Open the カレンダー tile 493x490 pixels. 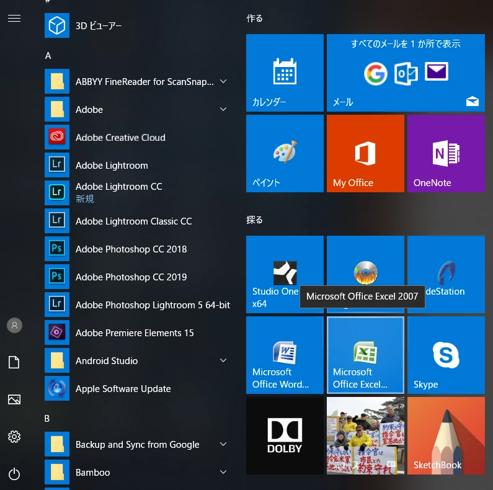tap(285, 73)
